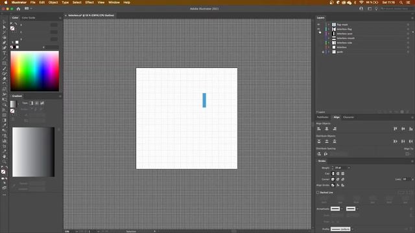Select the Zoom tool

pyautogui.click(x=5, y=161)
